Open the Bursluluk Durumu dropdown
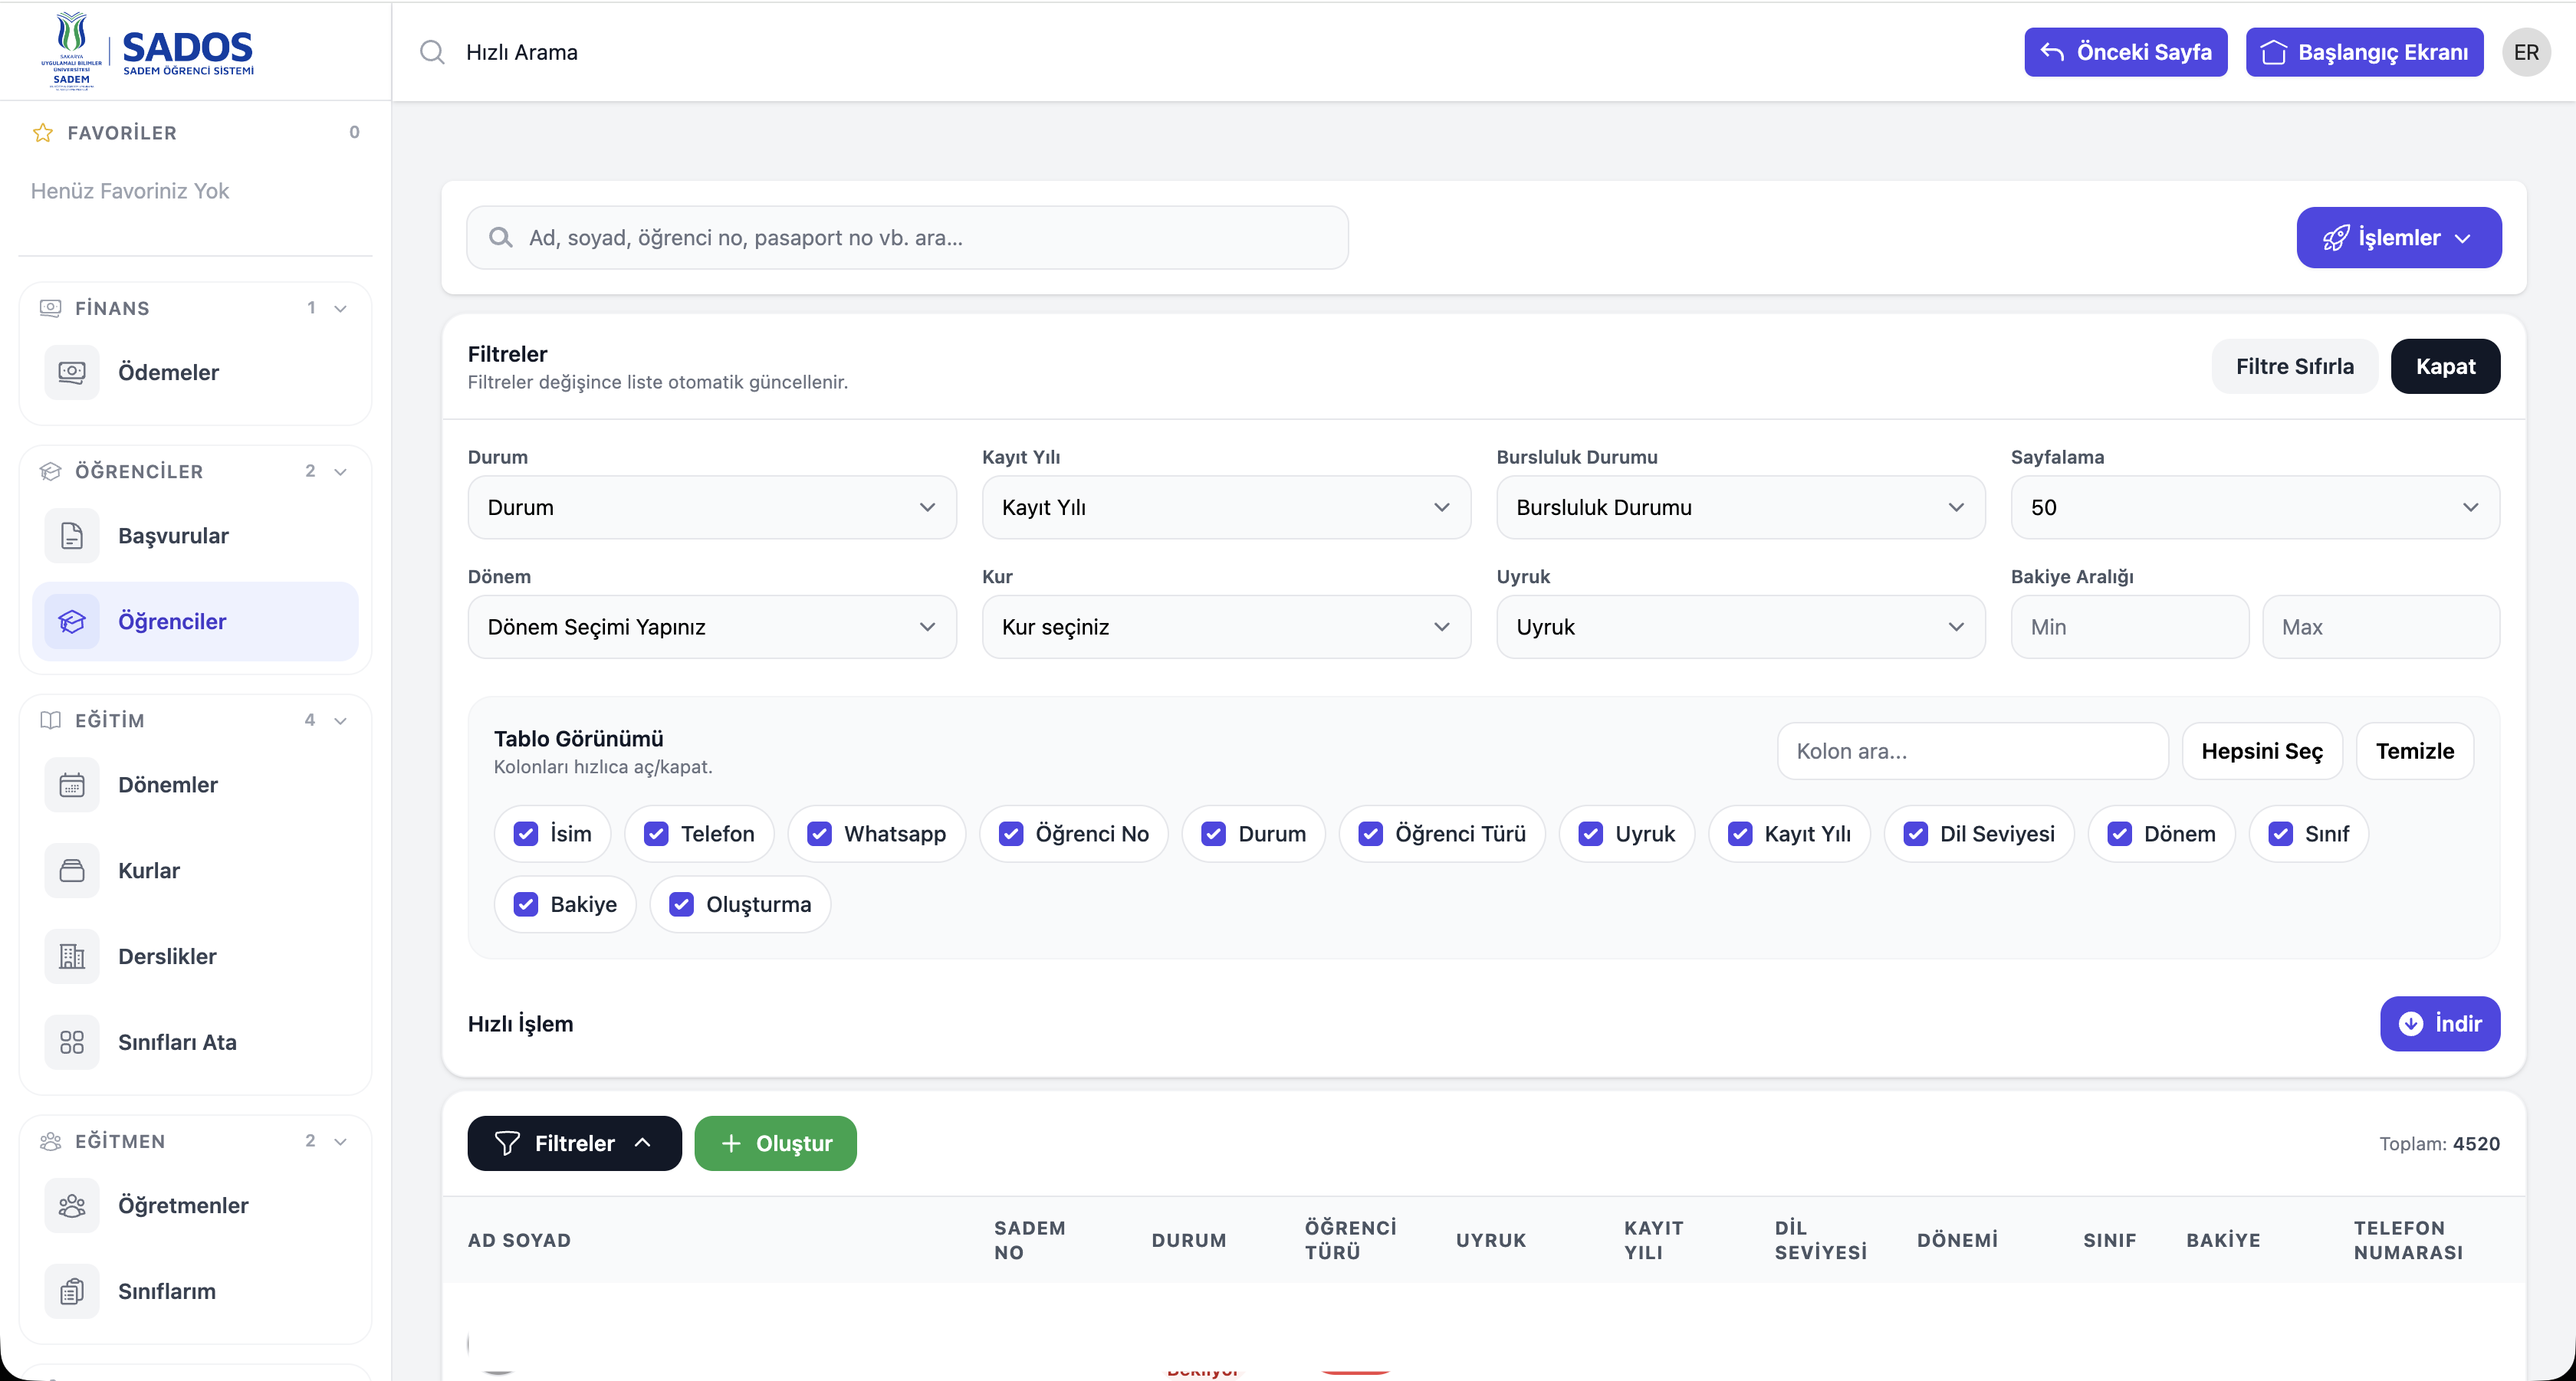This screenshot has width=2576, height=1381. (x=1741, y=507)
